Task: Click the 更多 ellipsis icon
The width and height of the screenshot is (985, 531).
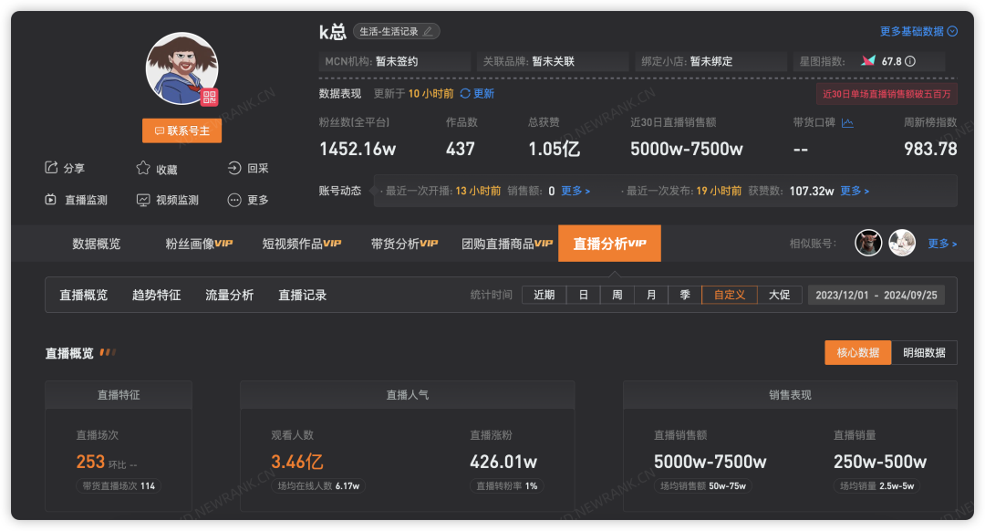Action: coord(234,200)
